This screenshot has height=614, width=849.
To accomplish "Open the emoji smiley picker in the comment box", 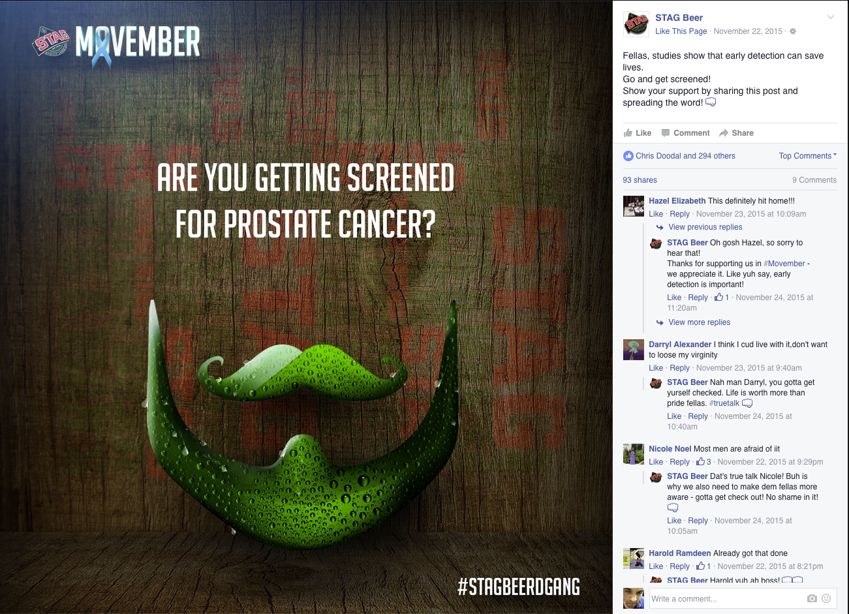I will [x=826, y=598].
